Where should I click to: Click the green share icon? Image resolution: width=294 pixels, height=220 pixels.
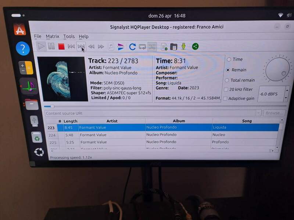[195, 47]
